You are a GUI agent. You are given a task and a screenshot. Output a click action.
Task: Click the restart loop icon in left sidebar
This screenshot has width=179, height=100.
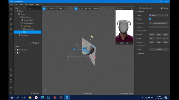click(x=11, y=29)
